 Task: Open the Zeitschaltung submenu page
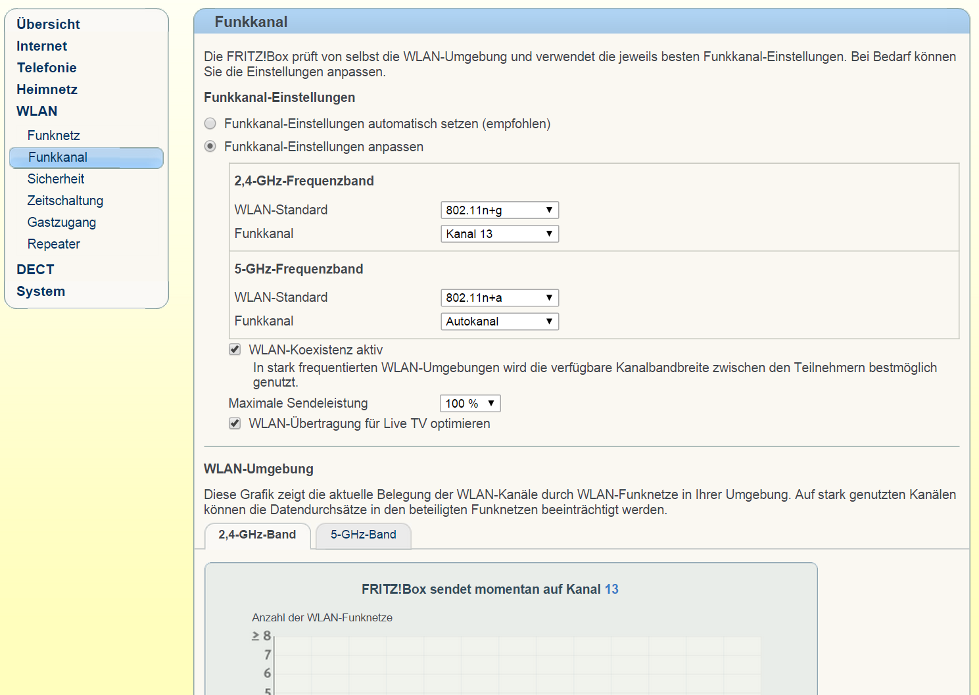click(65, 201)
